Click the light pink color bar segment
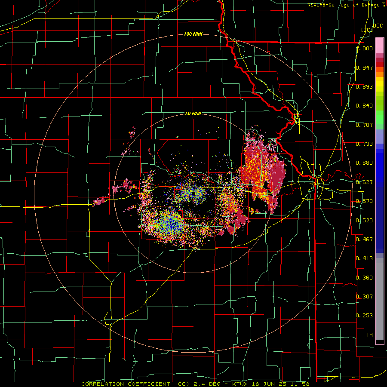 tap(380, 46)
